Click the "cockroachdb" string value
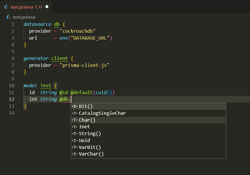 point(77,31)
